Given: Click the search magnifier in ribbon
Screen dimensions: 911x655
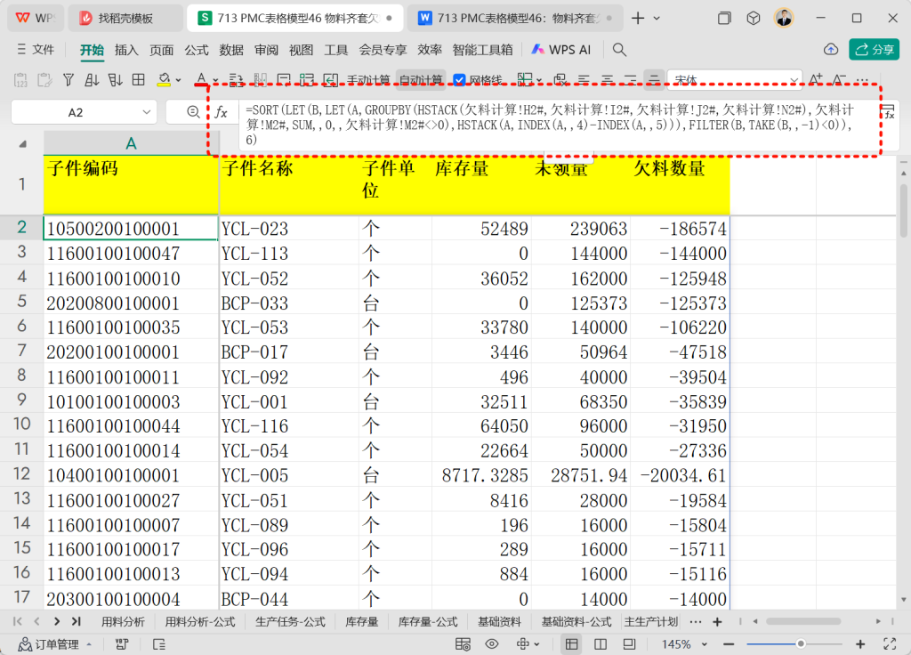Looking at the screenshot, I should click(619, 50).
